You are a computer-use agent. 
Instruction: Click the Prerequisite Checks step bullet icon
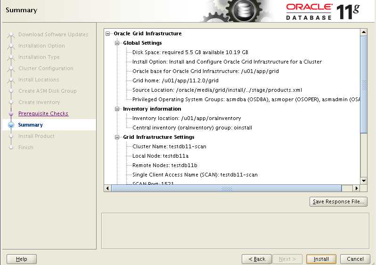(x=11, y=113)
